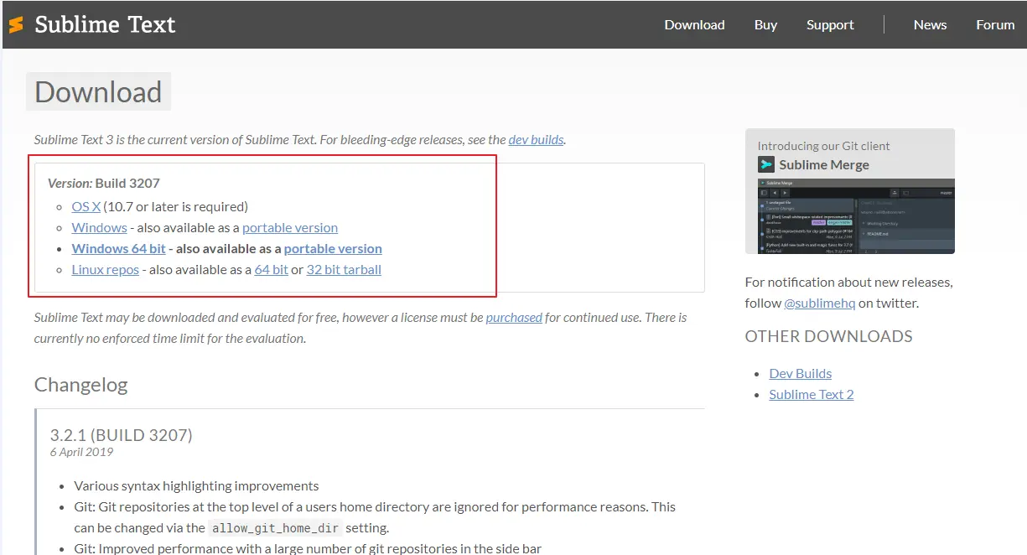Follow the dev builds link in intro
Viewport: 1027px width, 555px height.
point(536,139)
